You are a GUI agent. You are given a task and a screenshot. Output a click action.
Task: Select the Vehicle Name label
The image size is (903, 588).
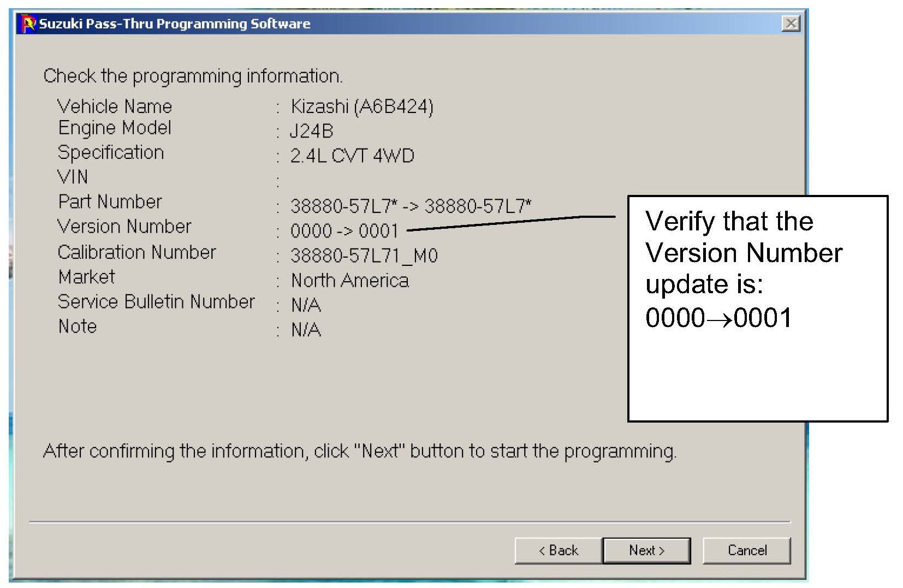click(x=115, y=106)
